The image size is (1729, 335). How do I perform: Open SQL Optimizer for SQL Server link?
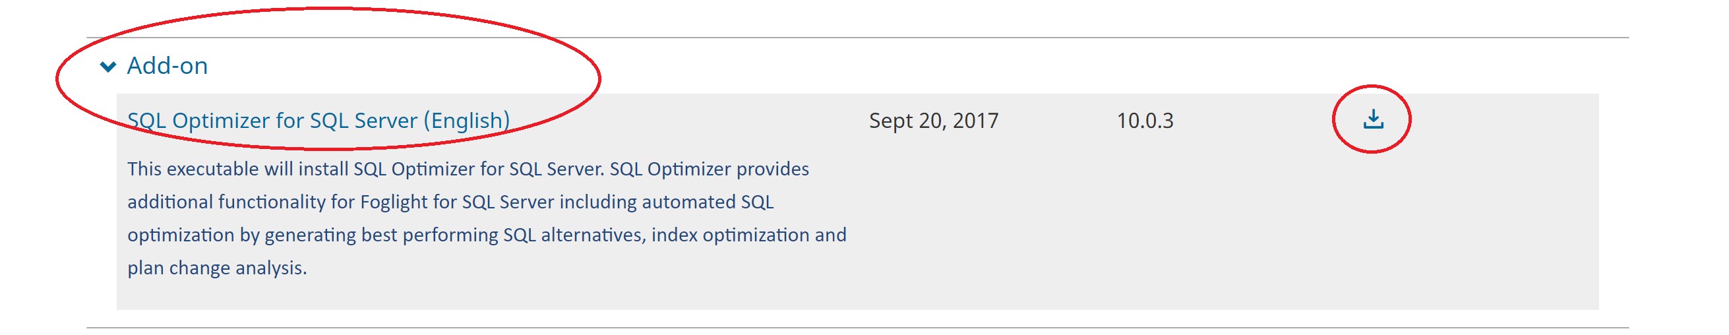pos(318,121)
